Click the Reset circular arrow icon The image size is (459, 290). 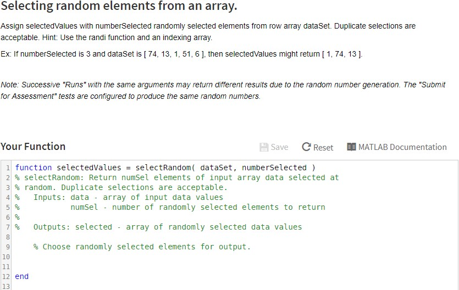[306, 147]
